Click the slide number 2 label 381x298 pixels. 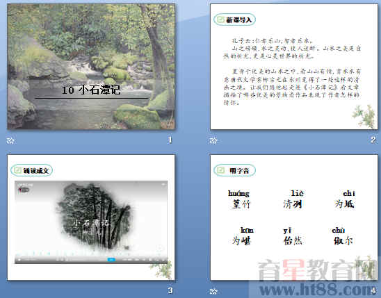373,140
